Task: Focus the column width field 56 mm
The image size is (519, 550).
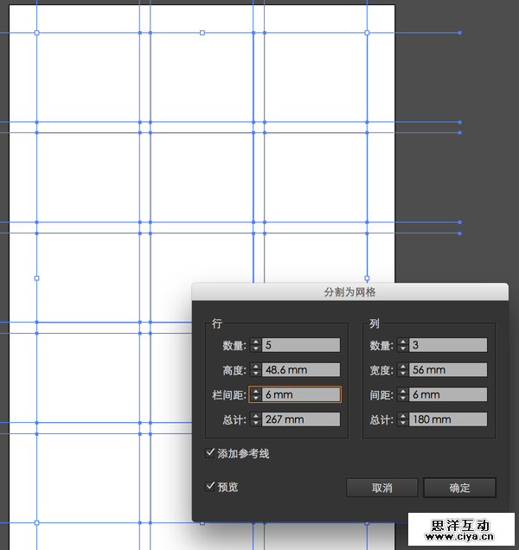Action: pos(447,370)
